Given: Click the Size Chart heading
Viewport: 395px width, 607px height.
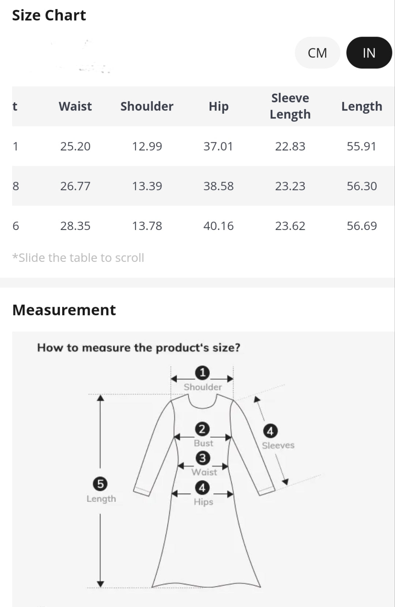Looking at the screenshot, I should pyautogui.click(x=49, y=15).
